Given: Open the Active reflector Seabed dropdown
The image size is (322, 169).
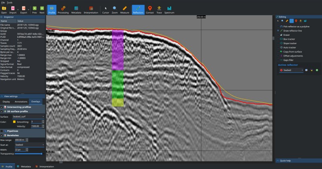Looking at the screenshot, I should (x=291, y=70).
